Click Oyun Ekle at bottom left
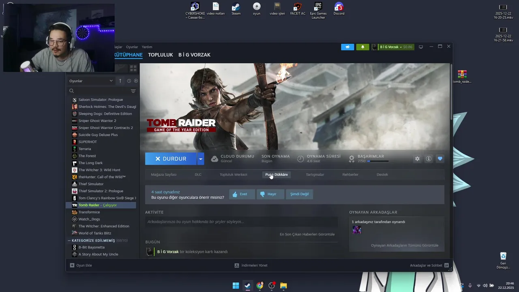 coord(81,265)
